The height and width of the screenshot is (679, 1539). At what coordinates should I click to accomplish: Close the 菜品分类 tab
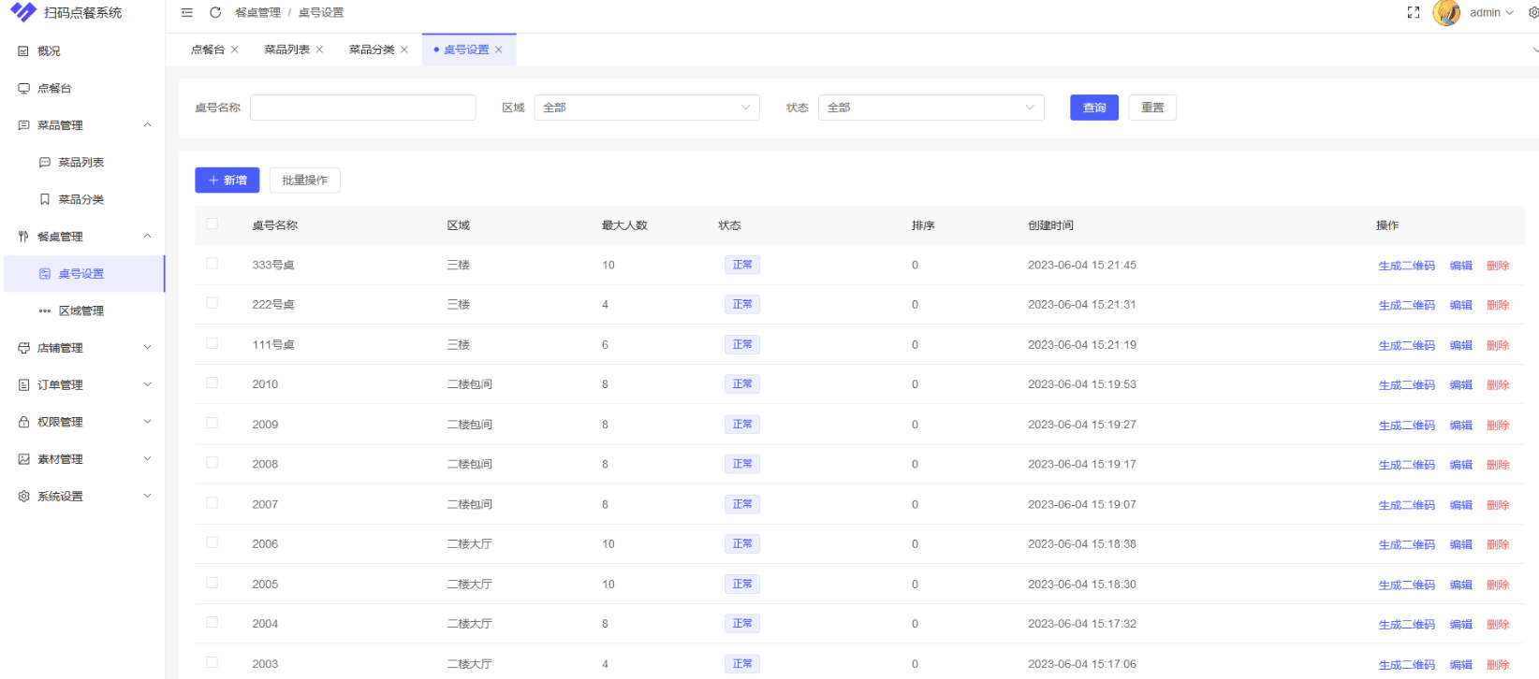pos(404,50)
